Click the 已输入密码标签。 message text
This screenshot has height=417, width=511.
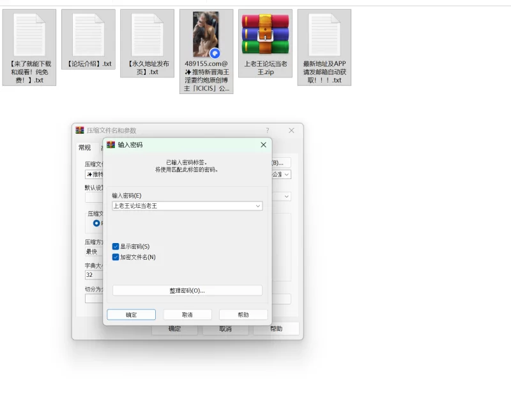point(187,162)
